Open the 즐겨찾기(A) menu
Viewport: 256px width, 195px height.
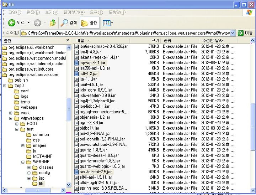click(74, 12)
